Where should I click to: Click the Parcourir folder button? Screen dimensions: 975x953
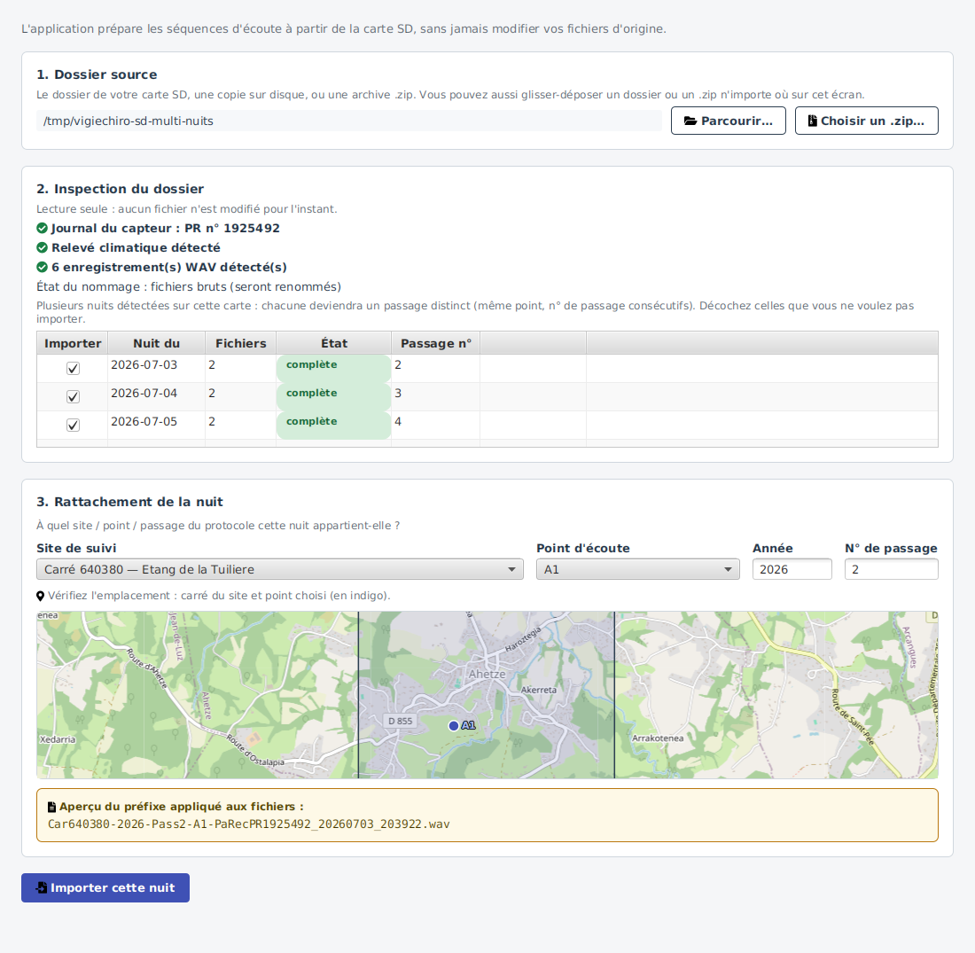[728, 121]
